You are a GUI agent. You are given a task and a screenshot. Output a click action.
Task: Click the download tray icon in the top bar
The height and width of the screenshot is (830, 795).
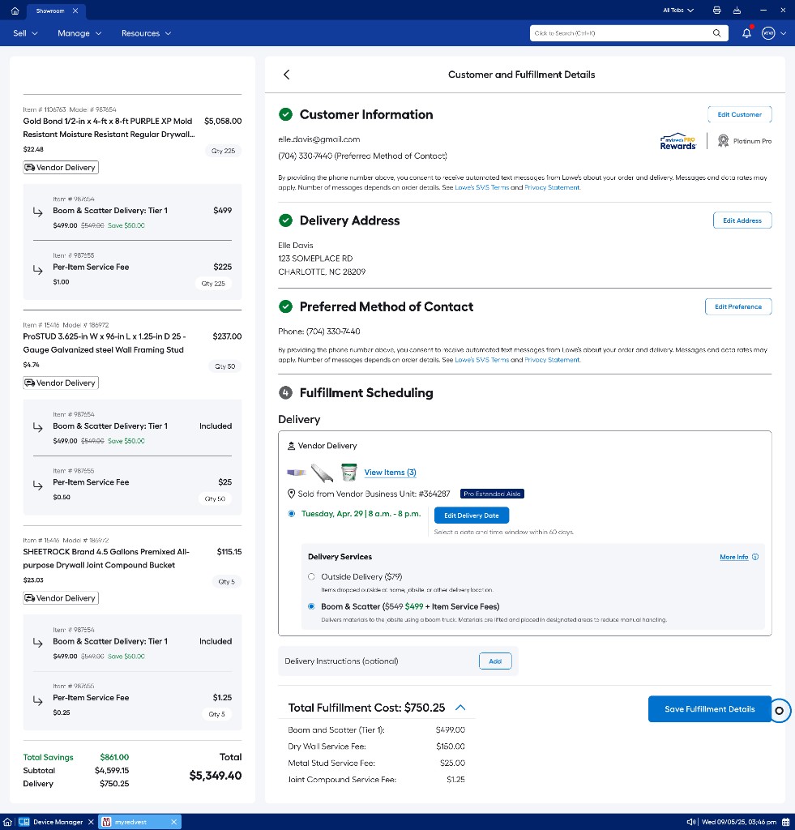pos(737,10)
